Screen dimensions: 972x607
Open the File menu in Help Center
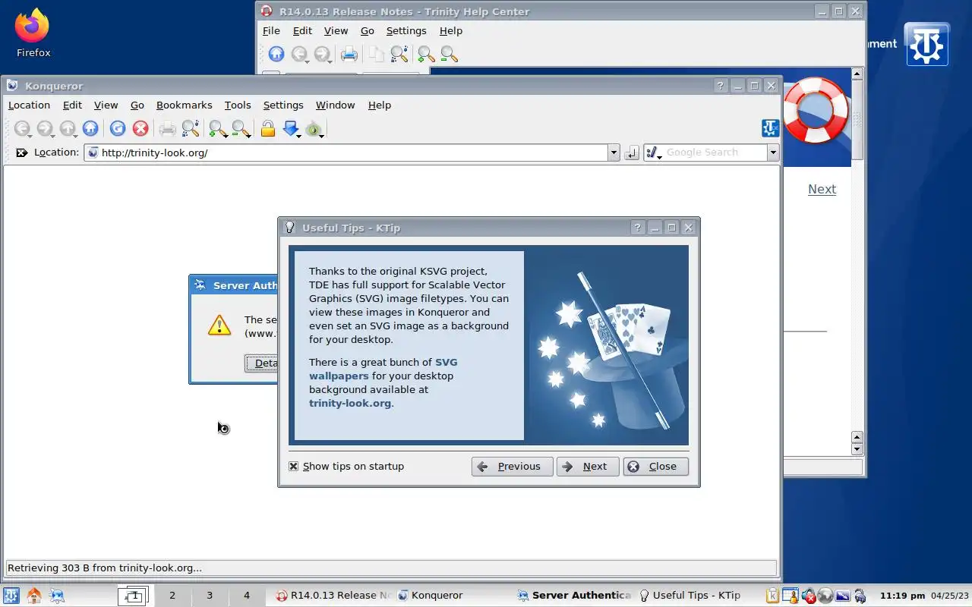coord(271,30)
